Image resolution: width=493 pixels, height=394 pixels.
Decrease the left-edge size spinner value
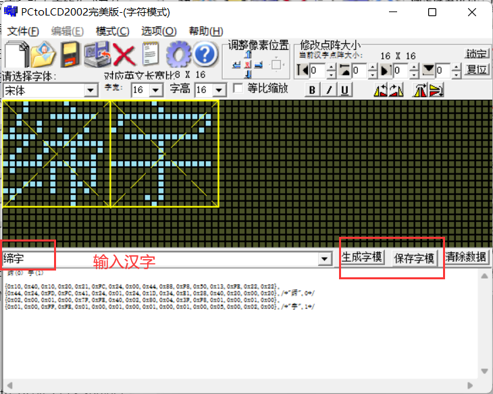331,74
